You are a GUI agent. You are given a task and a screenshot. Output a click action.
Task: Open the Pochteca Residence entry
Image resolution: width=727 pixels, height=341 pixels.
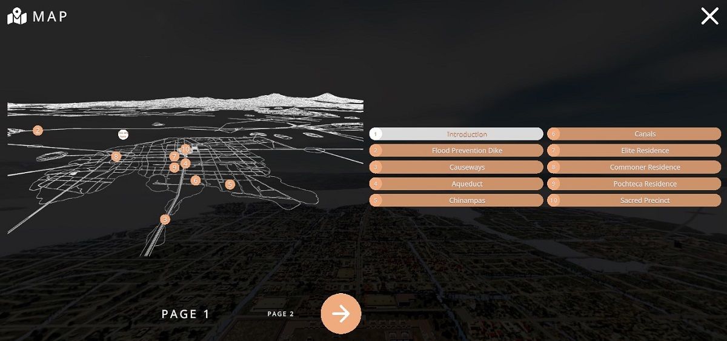pos(634,184)
